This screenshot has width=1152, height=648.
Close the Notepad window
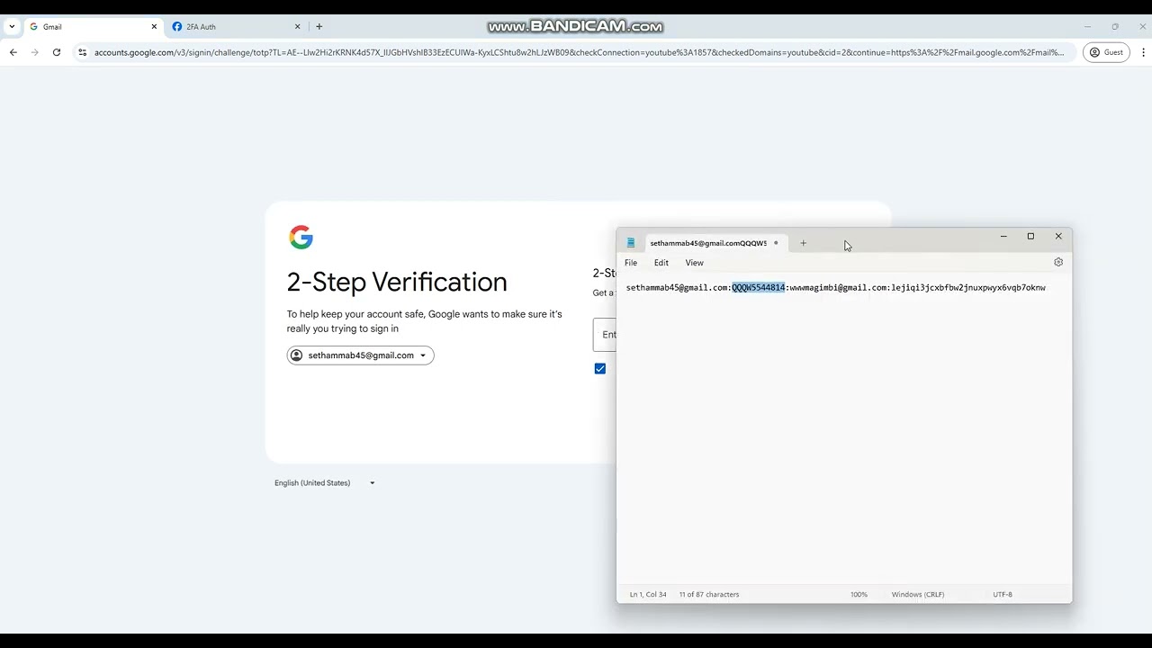point(1058,237)
